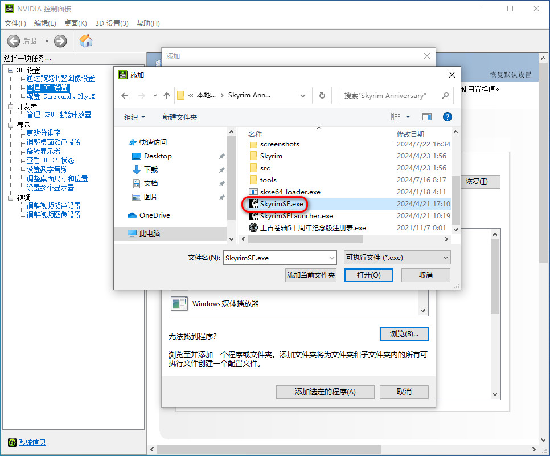Open the 帮助(H) menu
Viewport: 550px width, 456px height.
[148, 23]
